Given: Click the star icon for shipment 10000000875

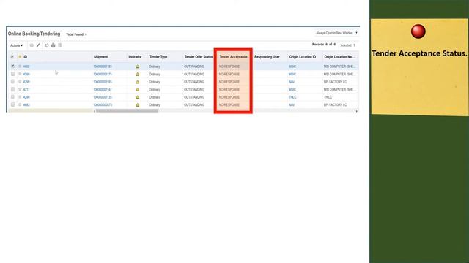Looking at the screenshot, I should point(20,105).
